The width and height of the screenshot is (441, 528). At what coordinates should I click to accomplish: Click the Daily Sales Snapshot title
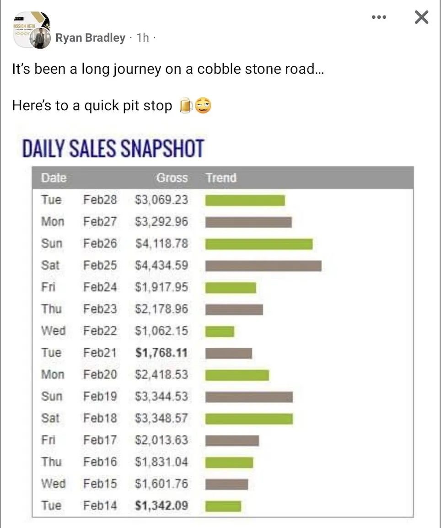[113, 149]
